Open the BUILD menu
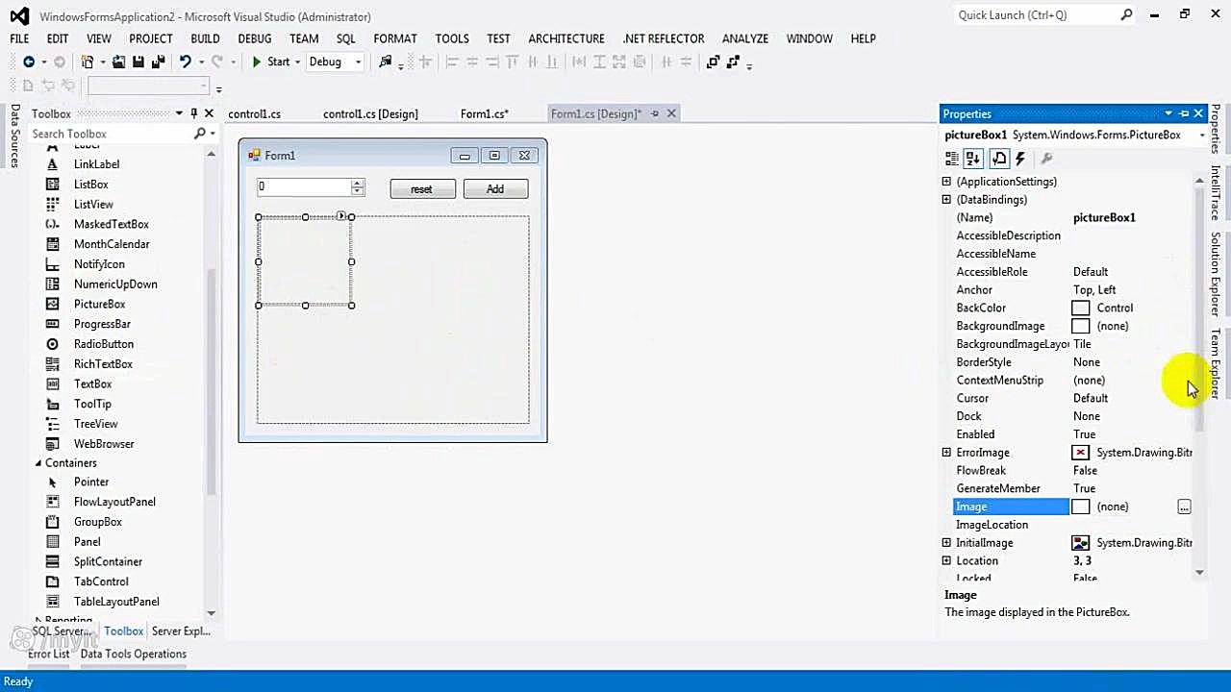Image resolution: width=1231 pixels, height=692 pixels. coord(205,38)
